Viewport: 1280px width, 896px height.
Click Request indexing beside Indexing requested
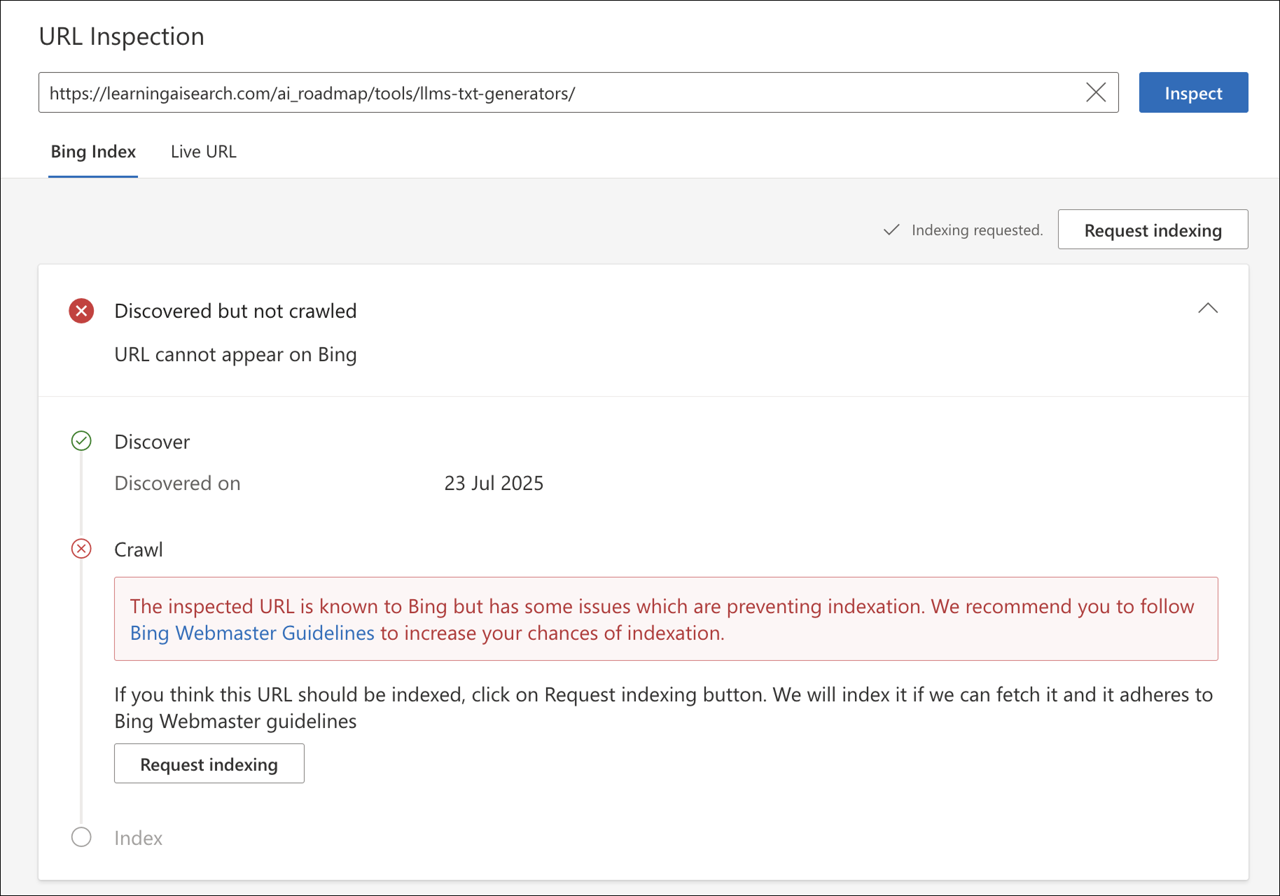pos(1153,230)
